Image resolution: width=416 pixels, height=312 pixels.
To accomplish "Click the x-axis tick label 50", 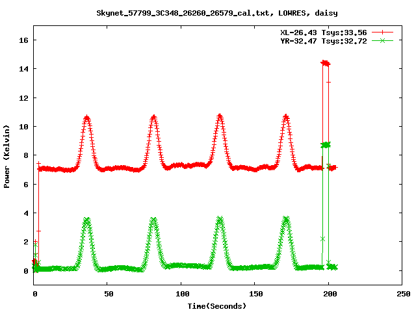I will point(109,294).
